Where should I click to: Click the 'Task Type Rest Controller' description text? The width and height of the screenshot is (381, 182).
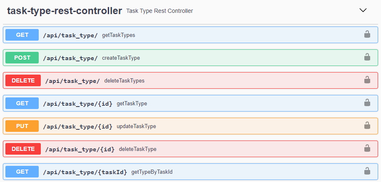159,11
